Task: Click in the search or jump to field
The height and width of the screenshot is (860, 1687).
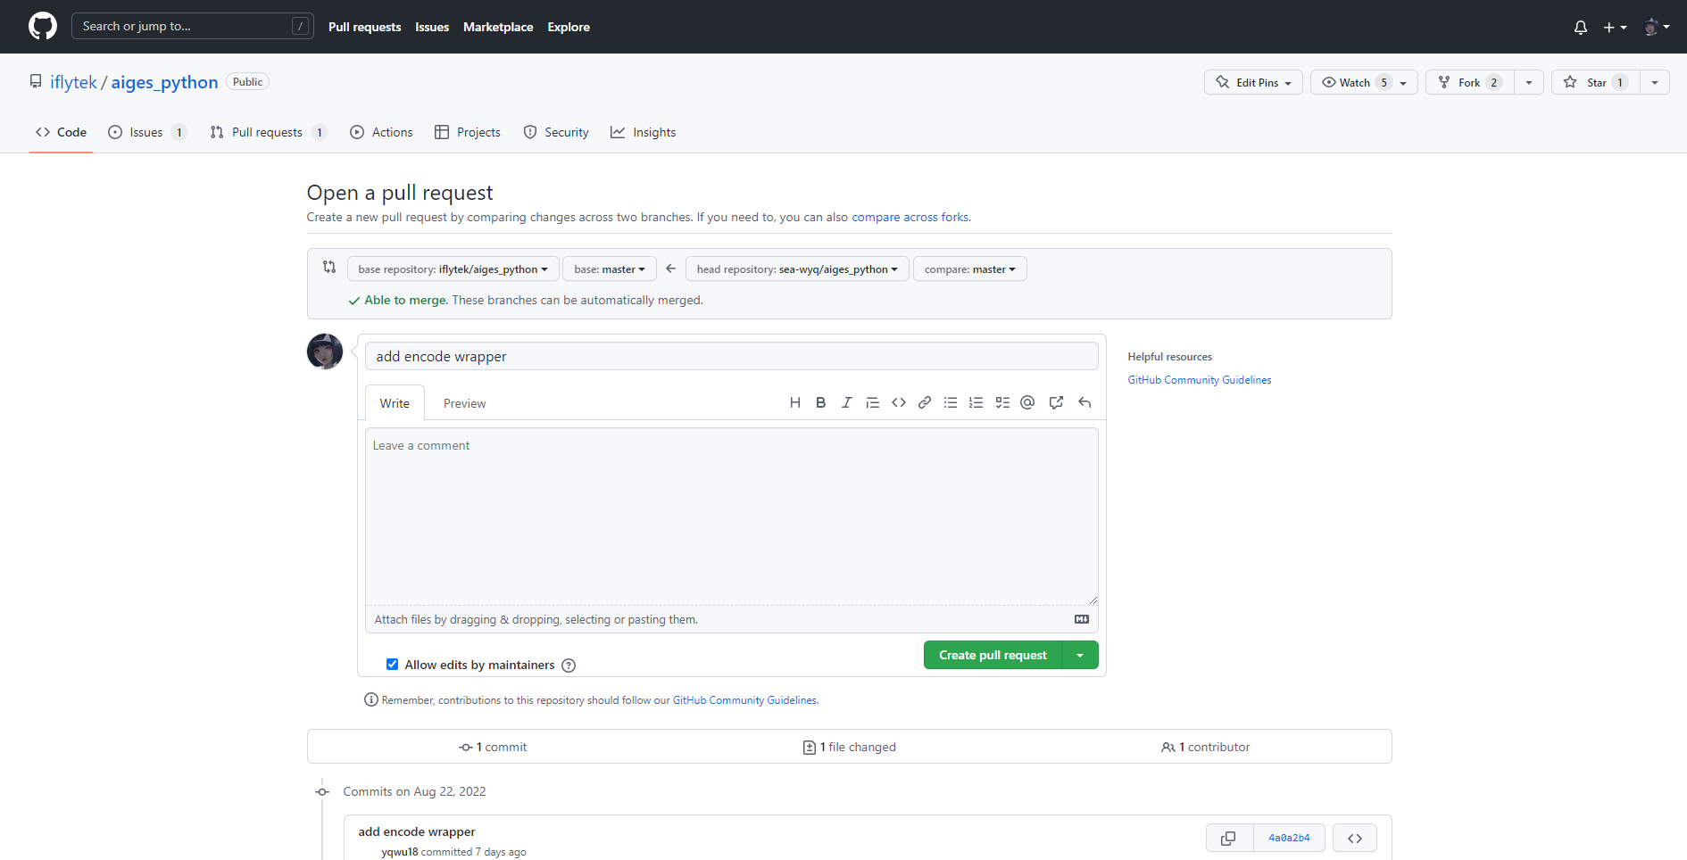Action: pyautogui.click(x=193, y=26)
